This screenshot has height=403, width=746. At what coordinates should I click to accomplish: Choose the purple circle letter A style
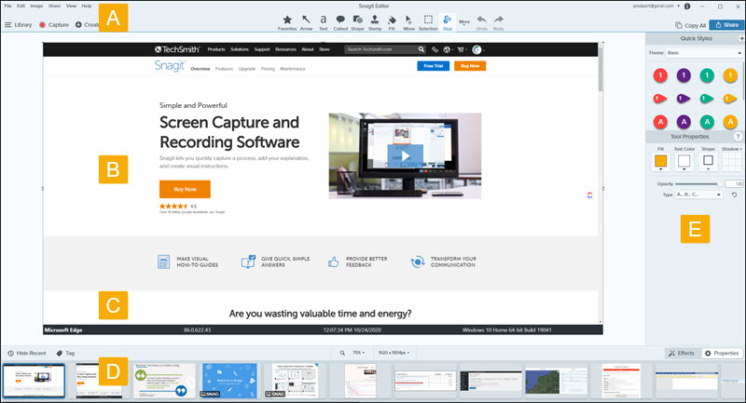click(684, 122)
